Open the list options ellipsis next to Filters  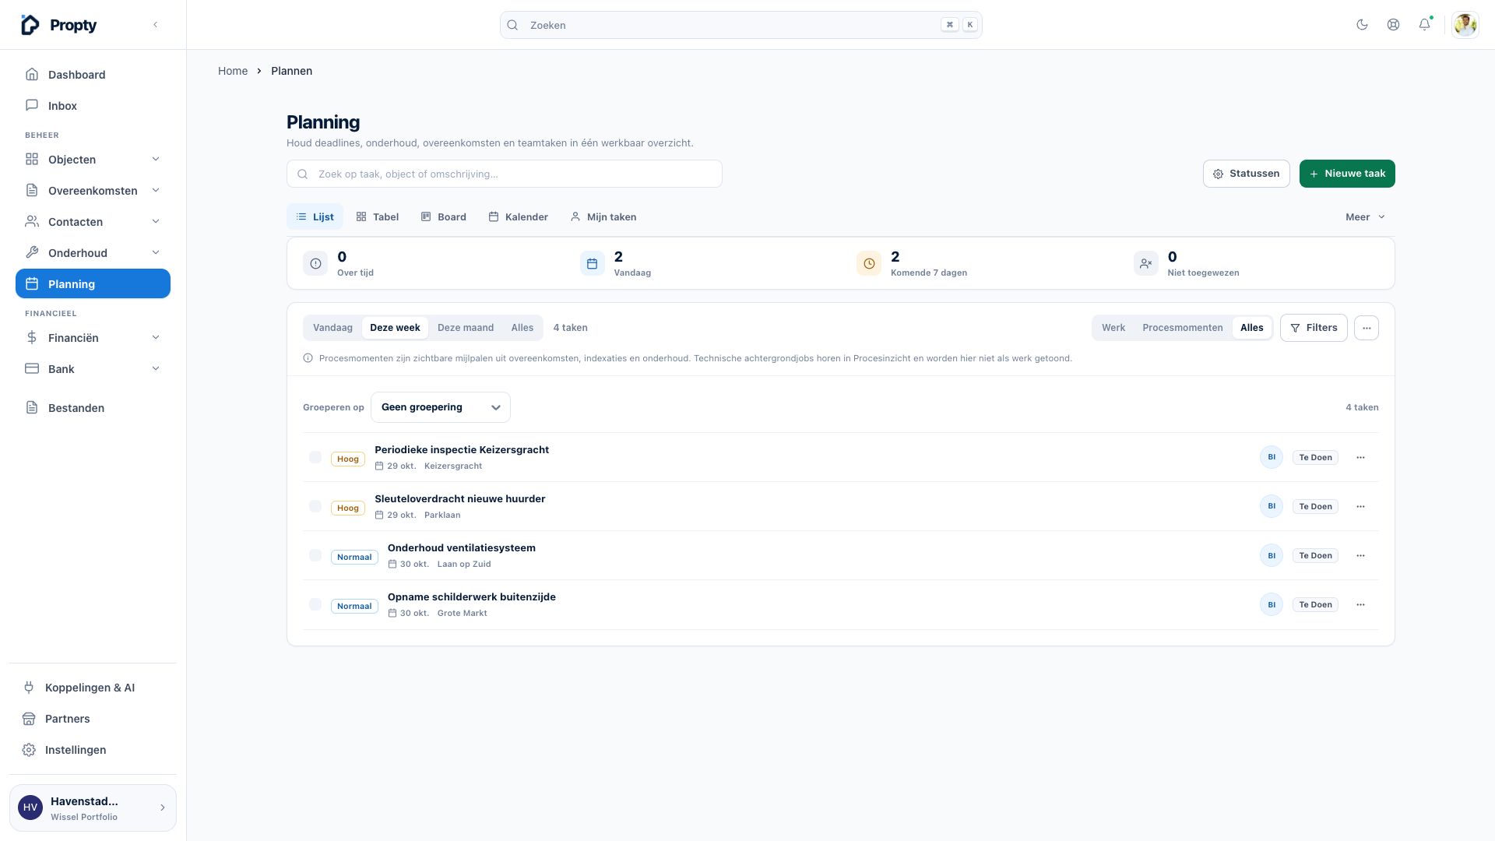[1367, 328]
